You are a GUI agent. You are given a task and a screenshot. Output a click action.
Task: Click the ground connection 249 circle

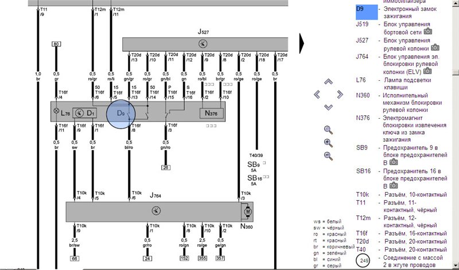(363, 261)
